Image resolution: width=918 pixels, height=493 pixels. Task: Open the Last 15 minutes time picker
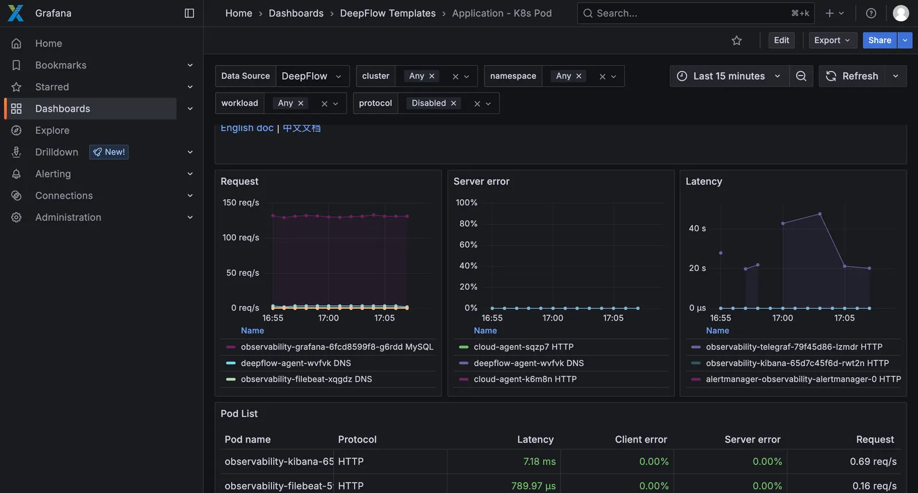coord(729,76)
